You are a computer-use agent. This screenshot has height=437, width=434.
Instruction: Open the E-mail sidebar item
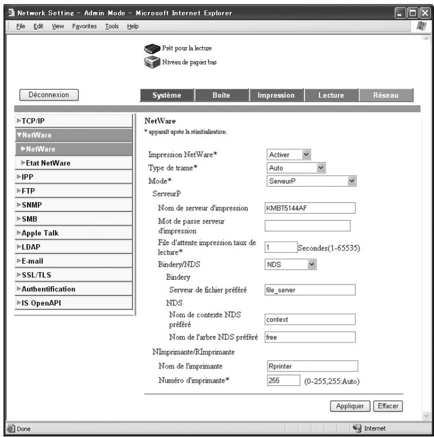coord(74,261)
